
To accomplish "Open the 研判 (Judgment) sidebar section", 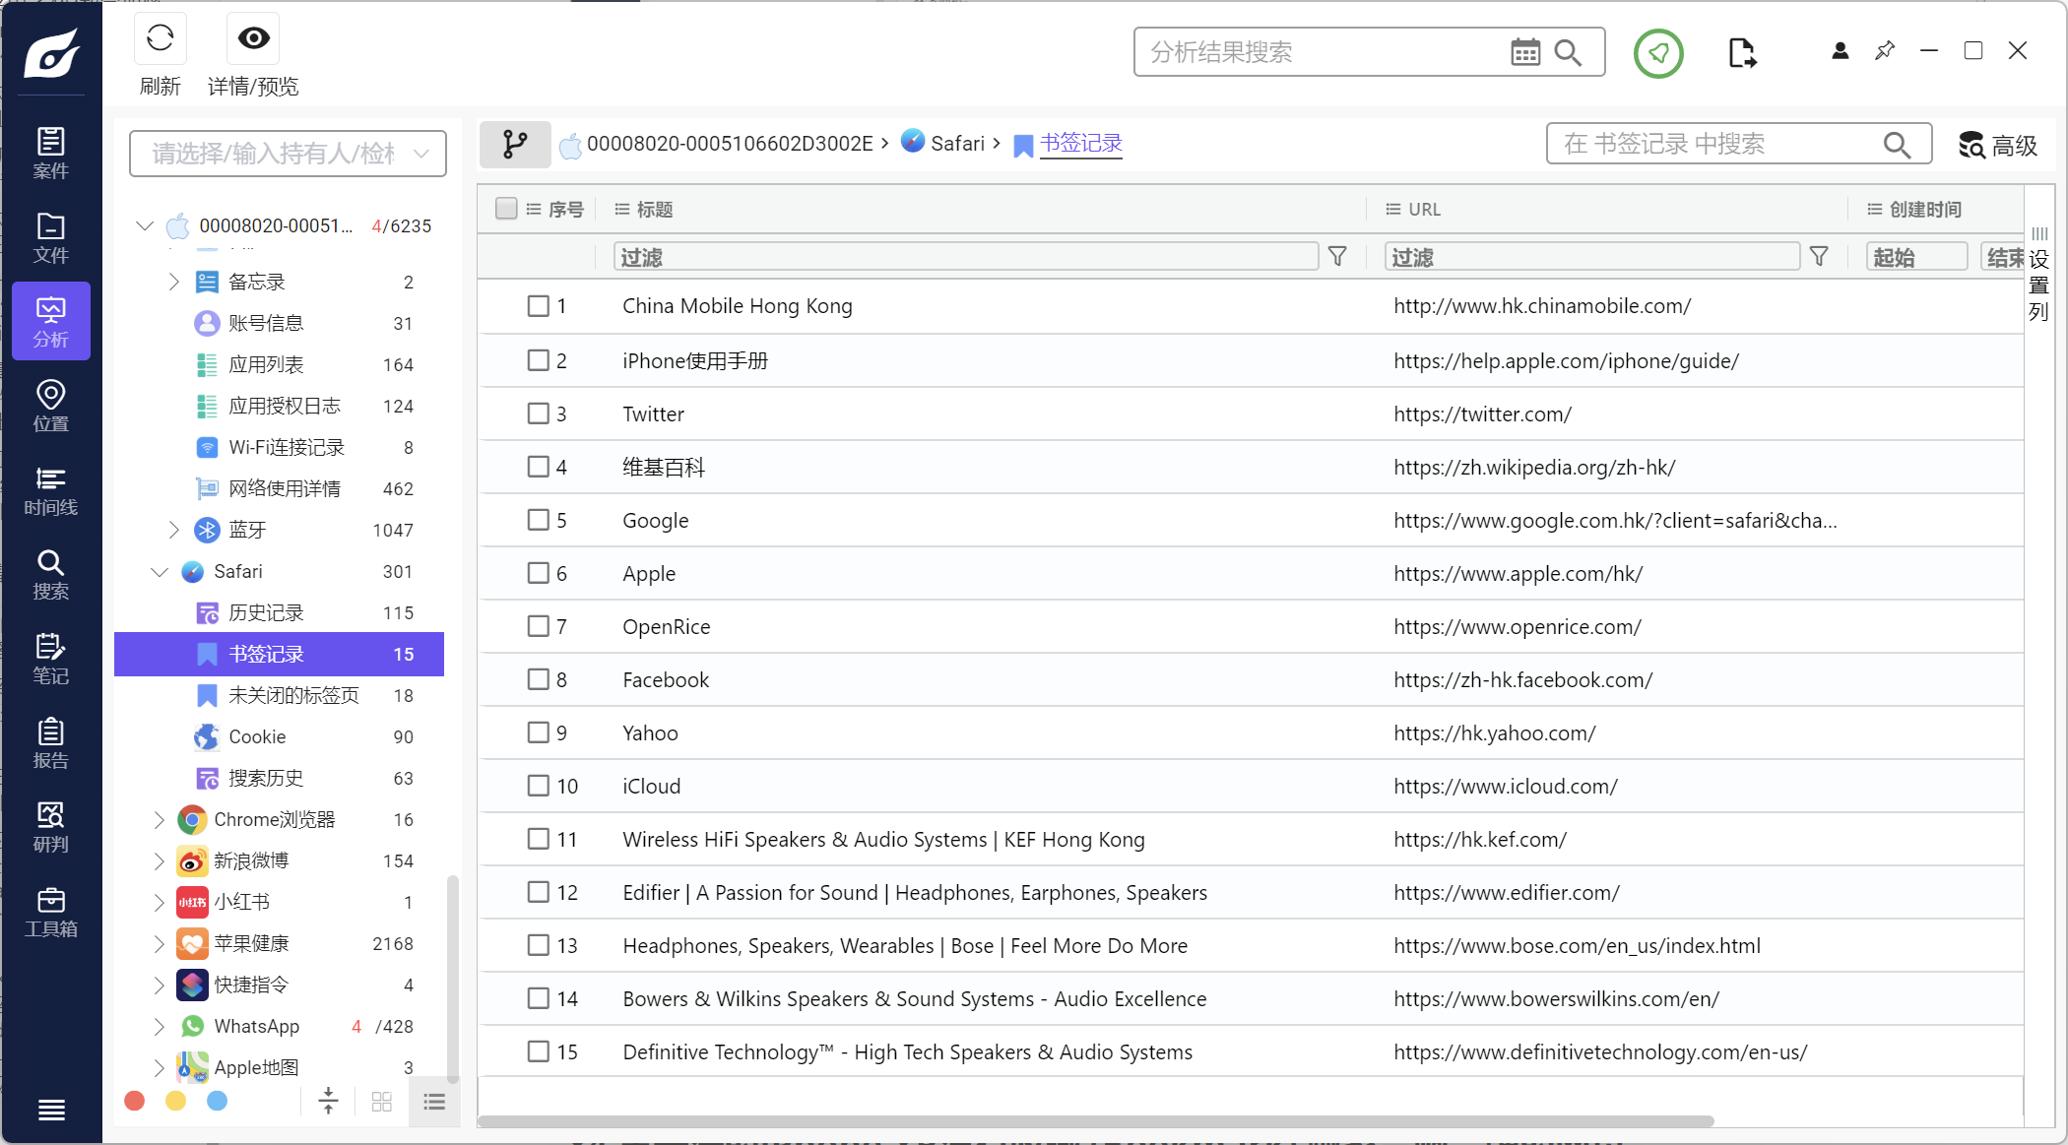I will pos(51,827).
